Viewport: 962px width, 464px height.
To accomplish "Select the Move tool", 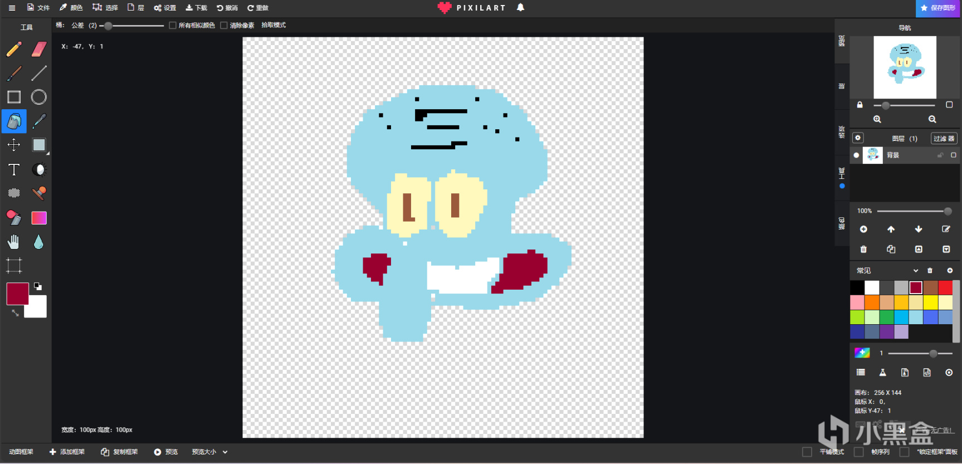I will pos(14,145).
